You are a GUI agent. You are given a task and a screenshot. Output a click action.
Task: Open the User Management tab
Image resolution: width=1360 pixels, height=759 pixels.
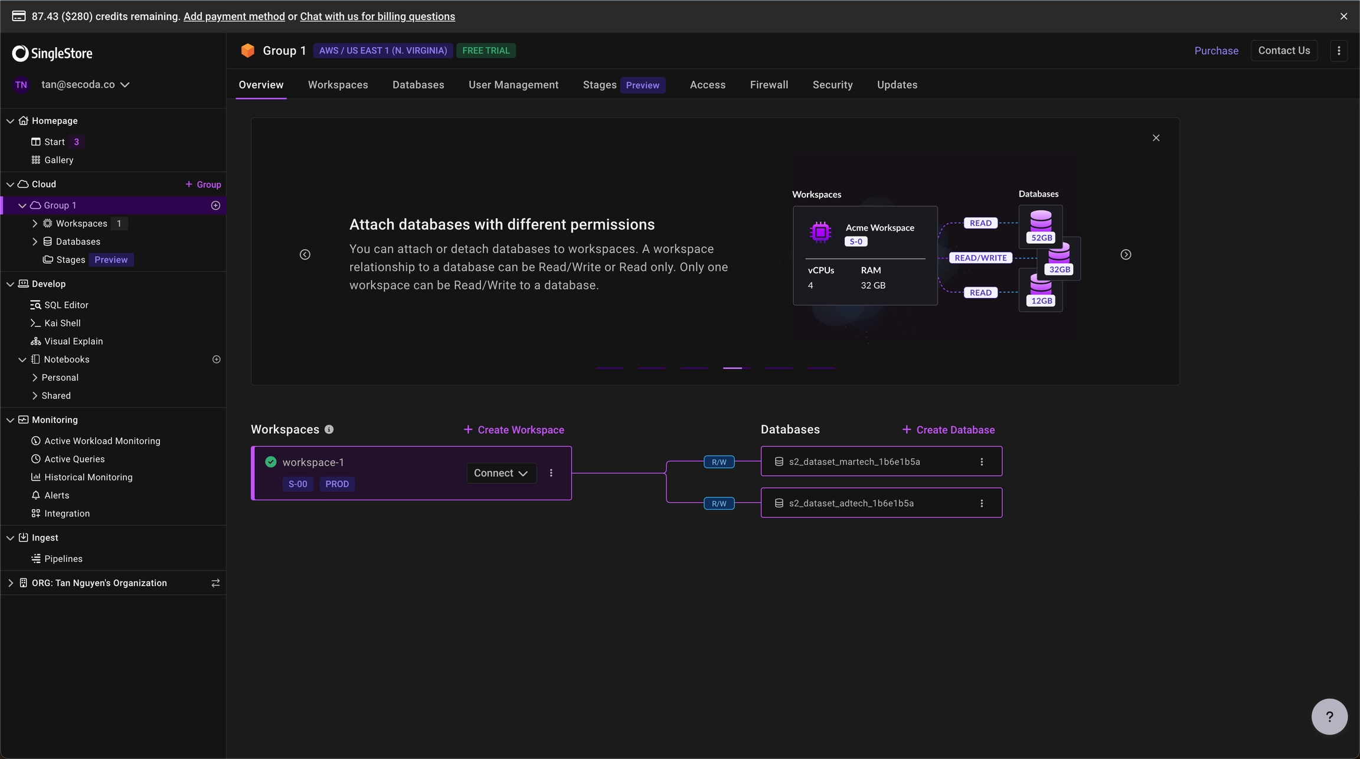514,85
